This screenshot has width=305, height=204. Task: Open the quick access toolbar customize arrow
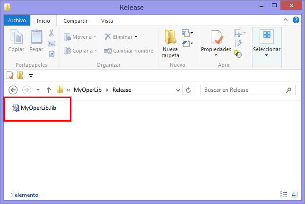click(31, 76)
